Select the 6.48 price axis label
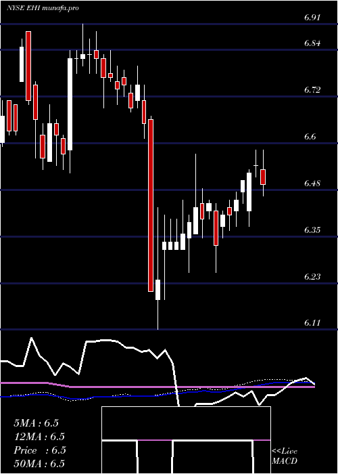This screenshot has height=474, width=338. pyautogui.click(x=312, y=184)
